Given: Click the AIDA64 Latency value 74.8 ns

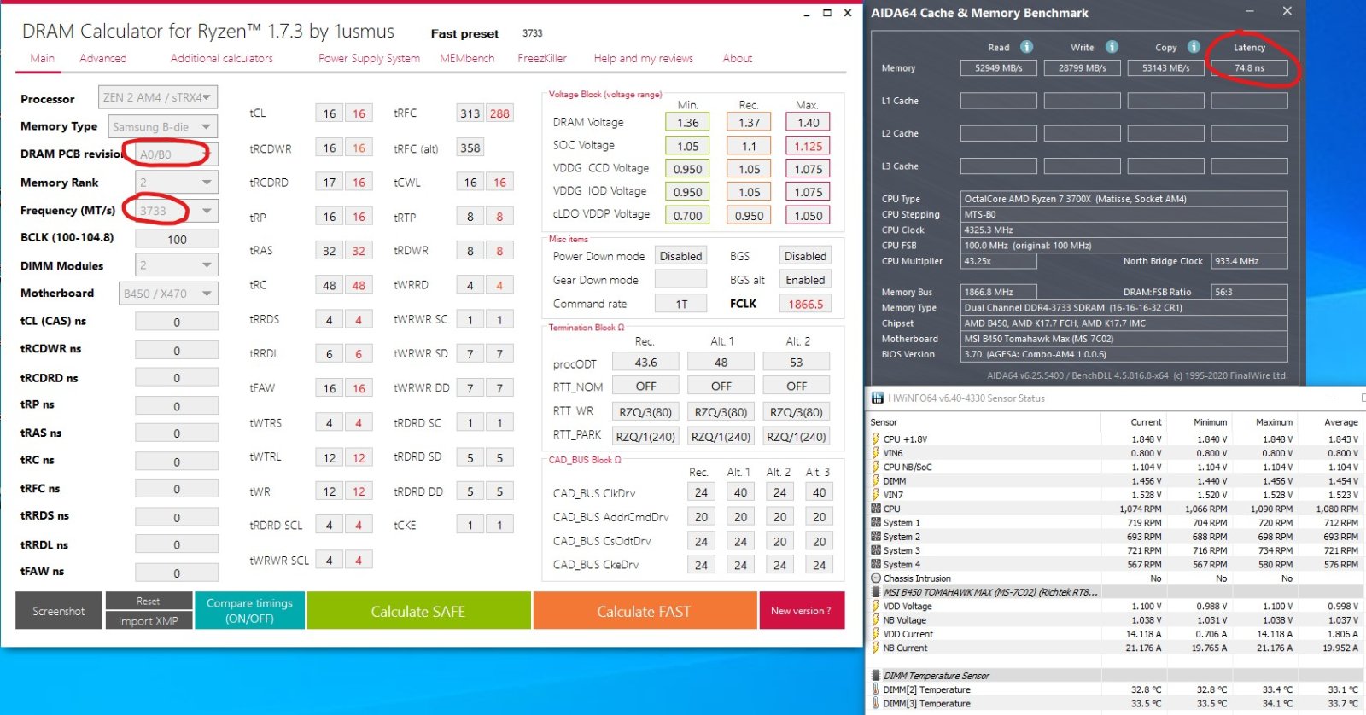Looking at the screenshot, I should [1249, 68].
